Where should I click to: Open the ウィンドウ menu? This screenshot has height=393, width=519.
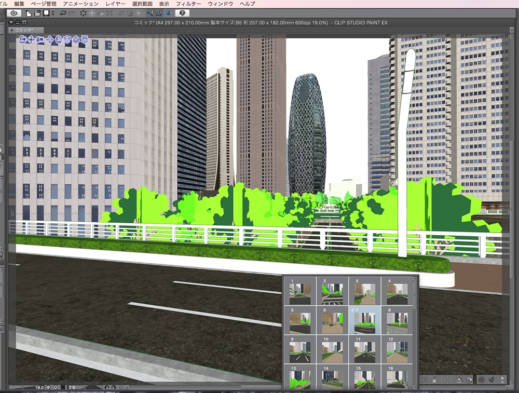(221, 4)
